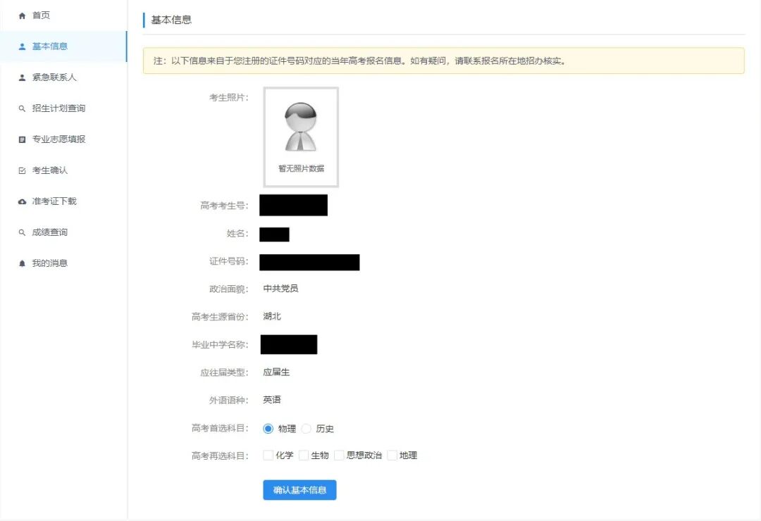
Task: Click the 毕业中学名称 label
Action: pos(220,345)
